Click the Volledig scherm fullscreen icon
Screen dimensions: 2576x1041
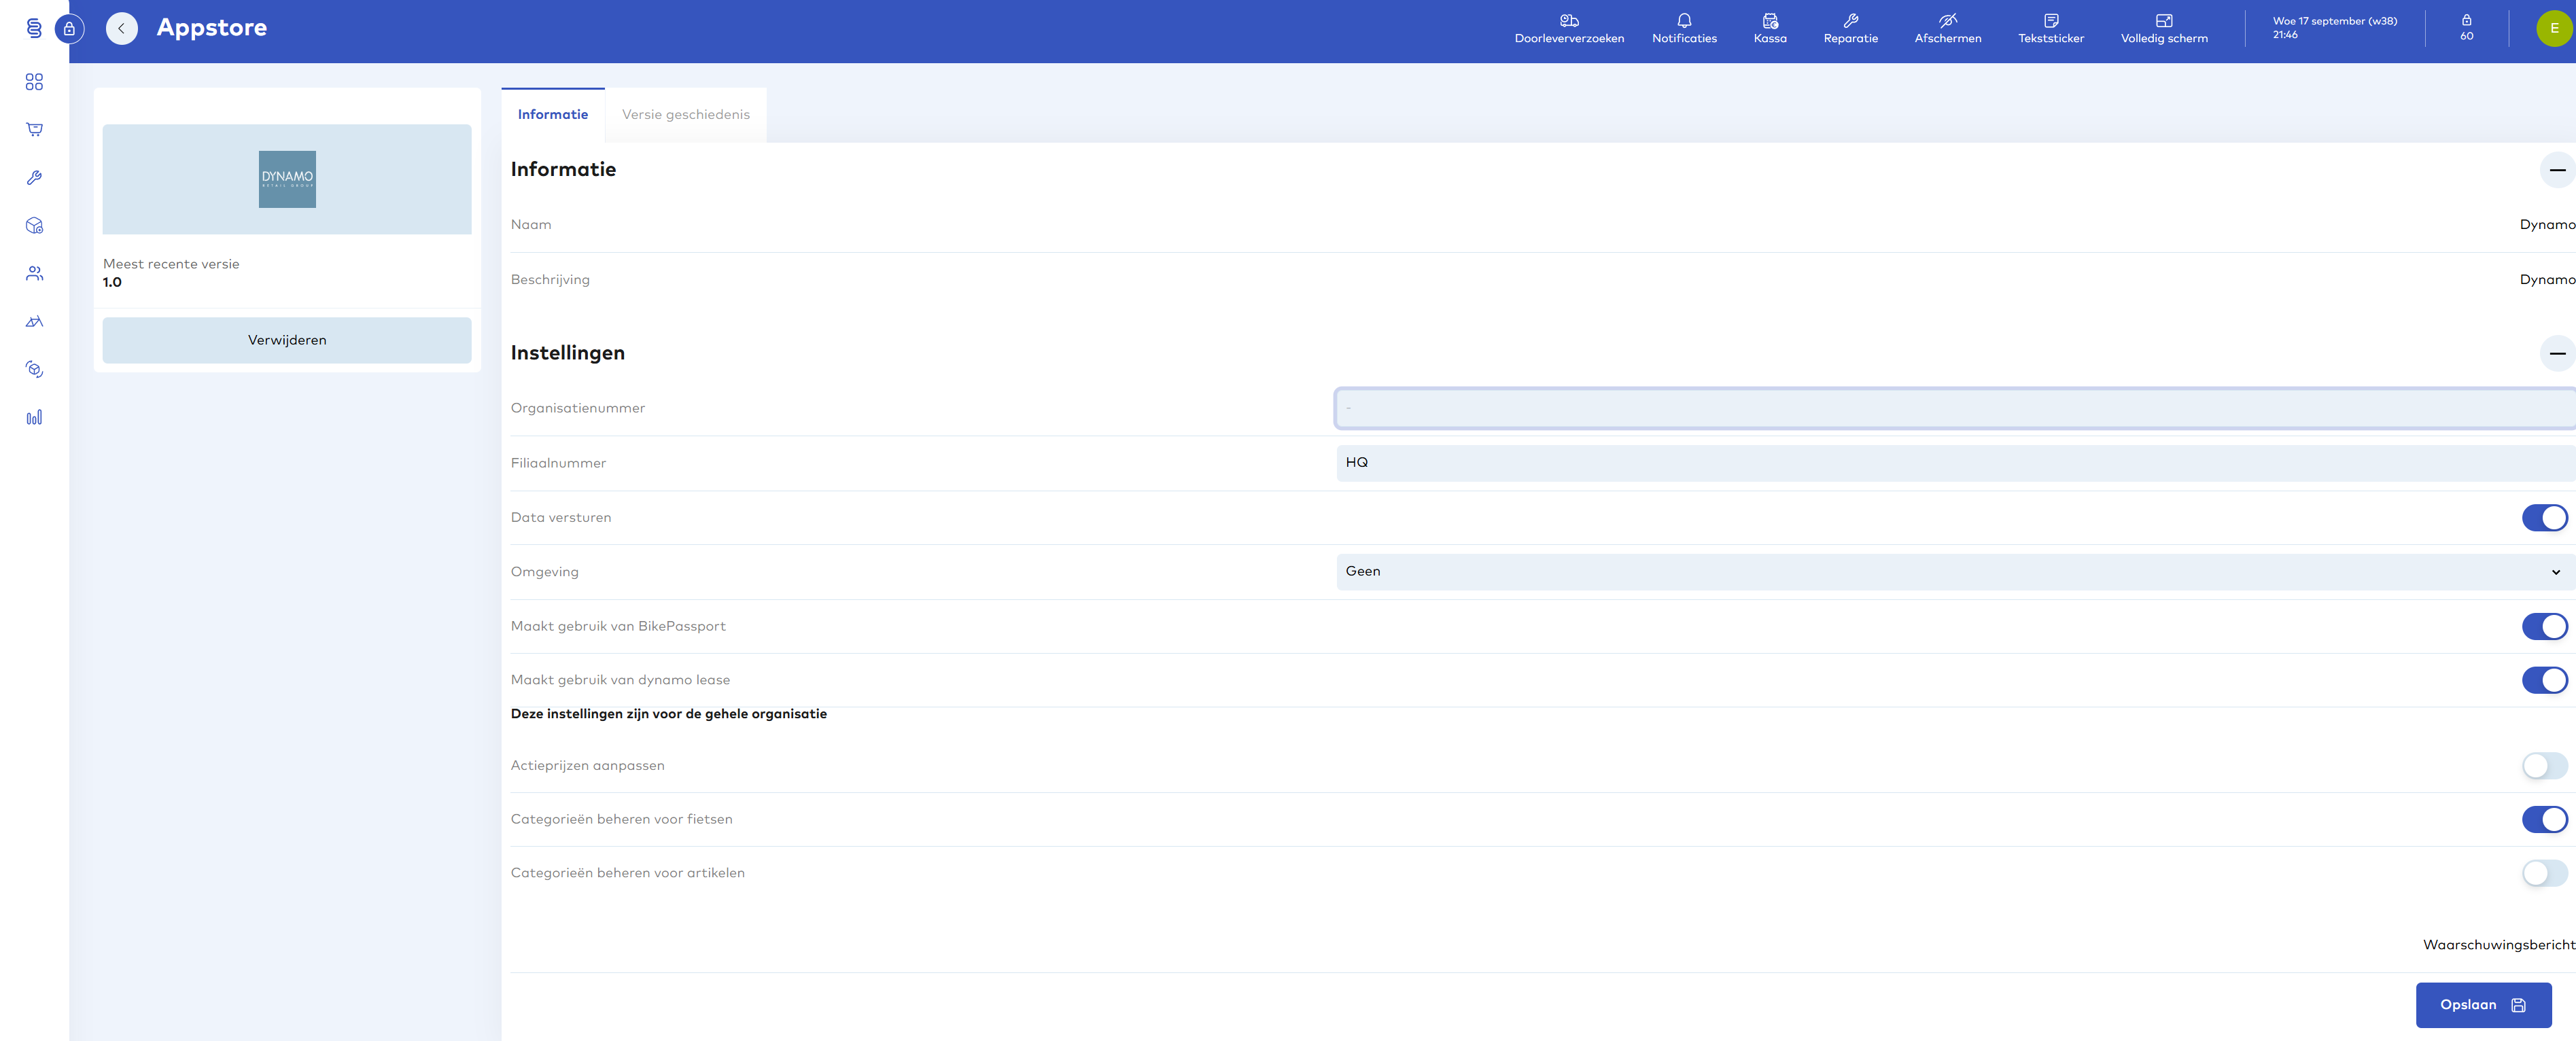(2163, 28)
